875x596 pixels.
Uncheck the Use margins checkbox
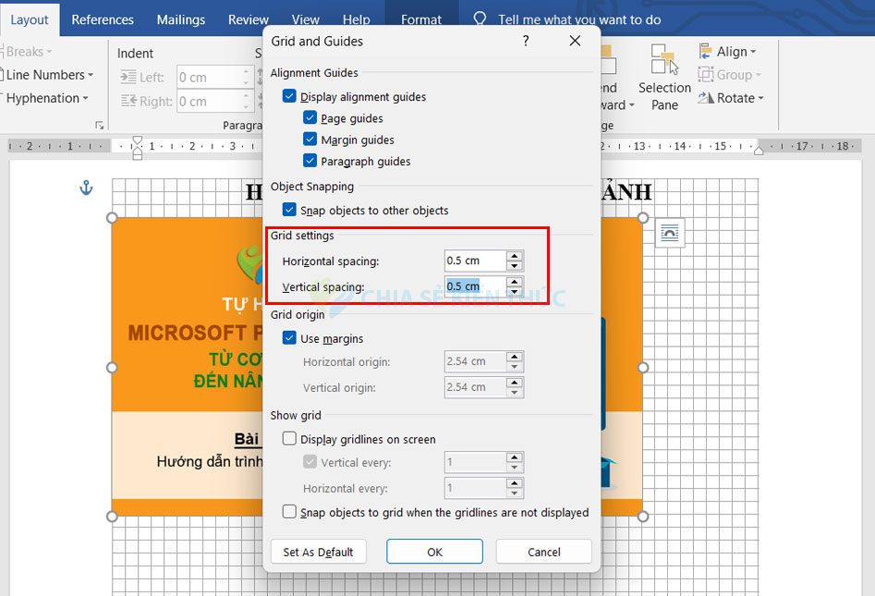[x=290, y=338]
